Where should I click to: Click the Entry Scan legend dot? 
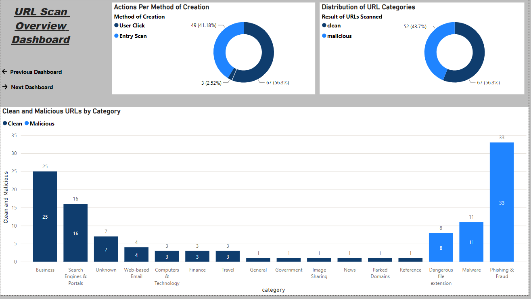[x=117, y=36]
